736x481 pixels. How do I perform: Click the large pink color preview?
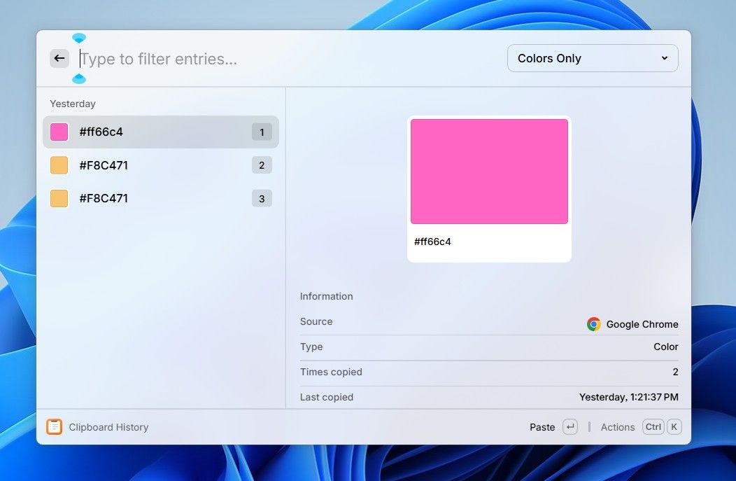tap(488, 170)
